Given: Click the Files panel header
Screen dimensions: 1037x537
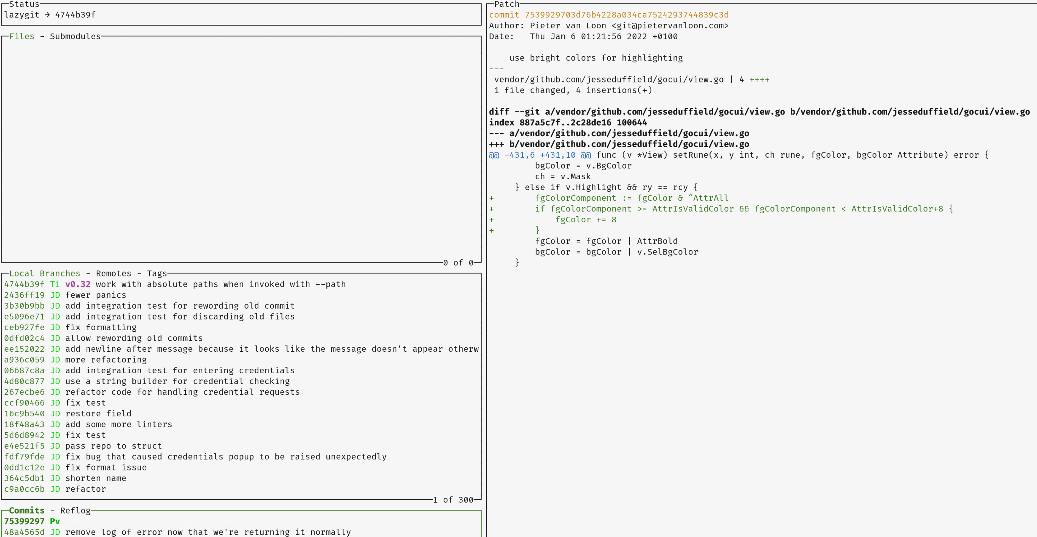Looking at the screenshot, I should click(22, 36).
